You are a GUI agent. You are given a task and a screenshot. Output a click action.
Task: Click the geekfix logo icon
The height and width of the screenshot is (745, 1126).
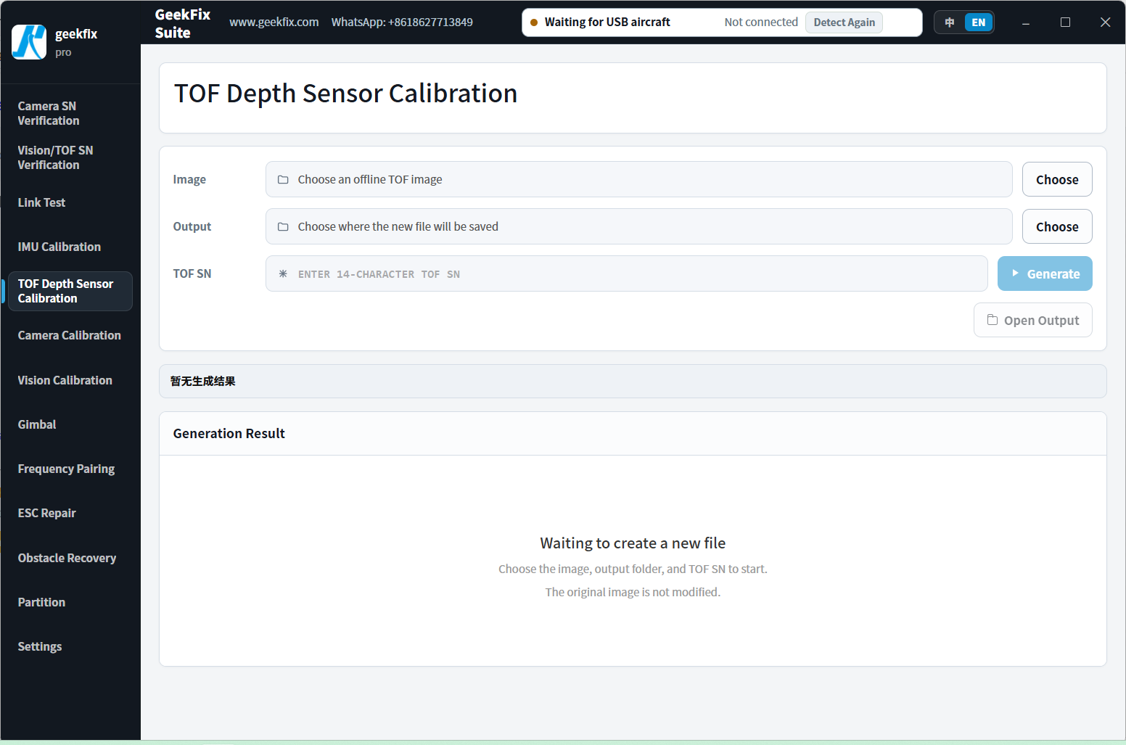29,42
